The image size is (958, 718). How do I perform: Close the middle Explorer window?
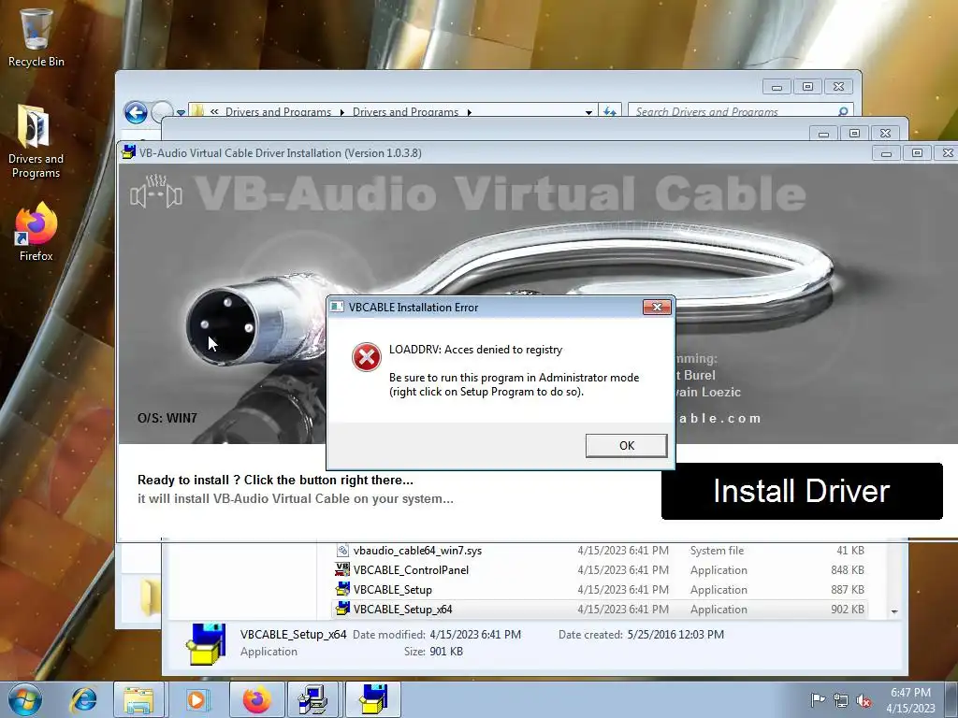coord(885,133)
